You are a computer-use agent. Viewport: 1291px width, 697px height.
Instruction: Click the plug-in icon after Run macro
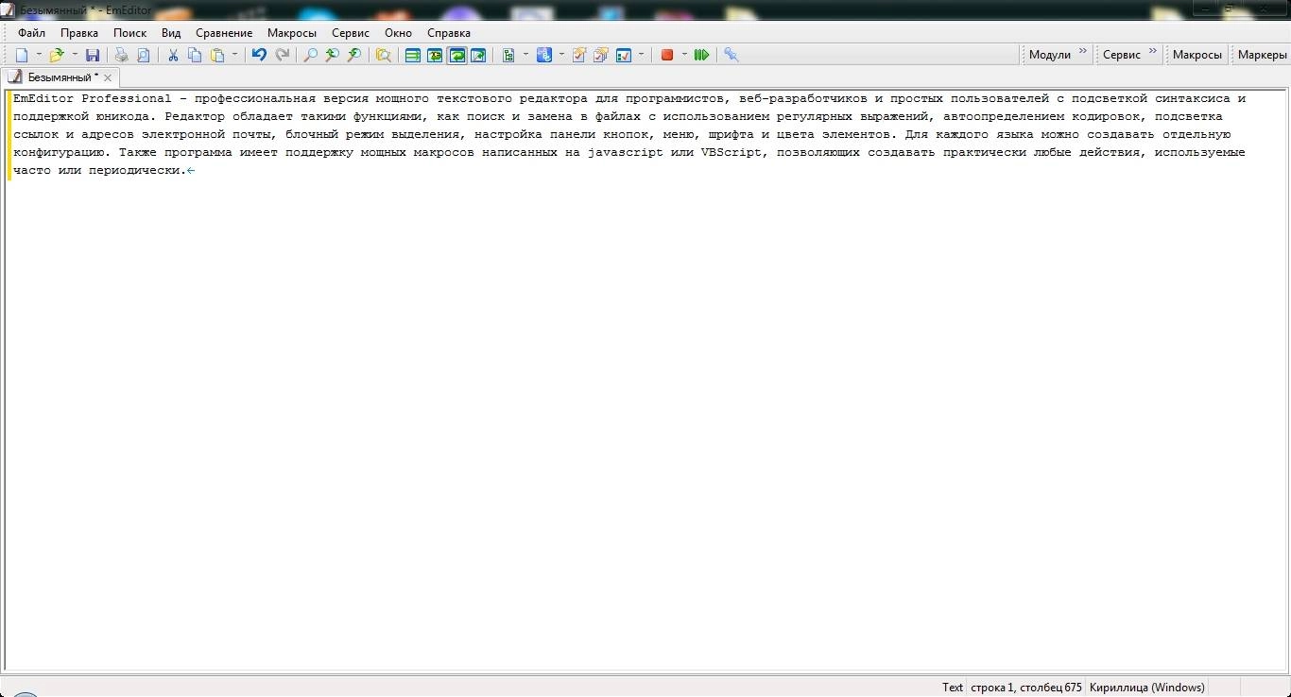731,55
